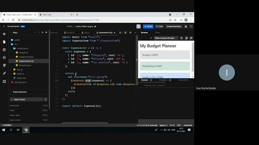Click the Create Sandbox button

click(174, 26)
